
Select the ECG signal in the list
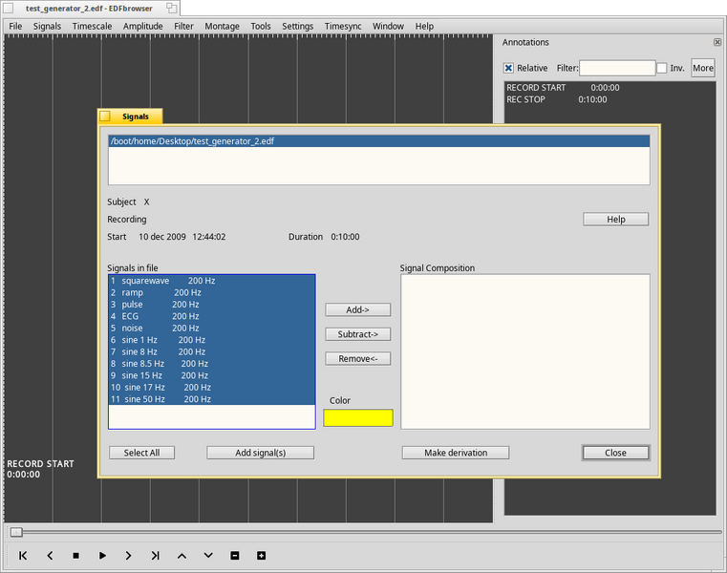point(211,316)
